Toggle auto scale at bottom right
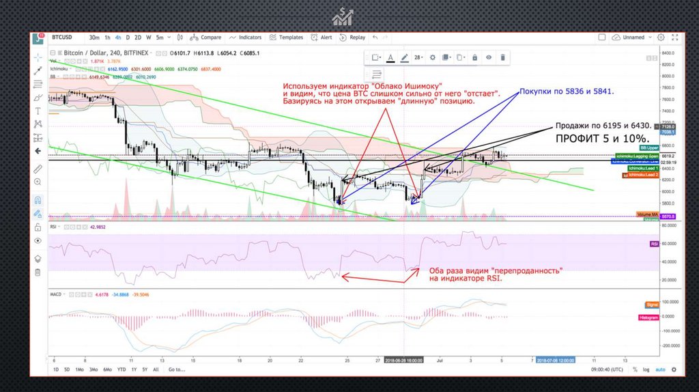The width and height of the screenshot is (699, 392). point(660,369)
